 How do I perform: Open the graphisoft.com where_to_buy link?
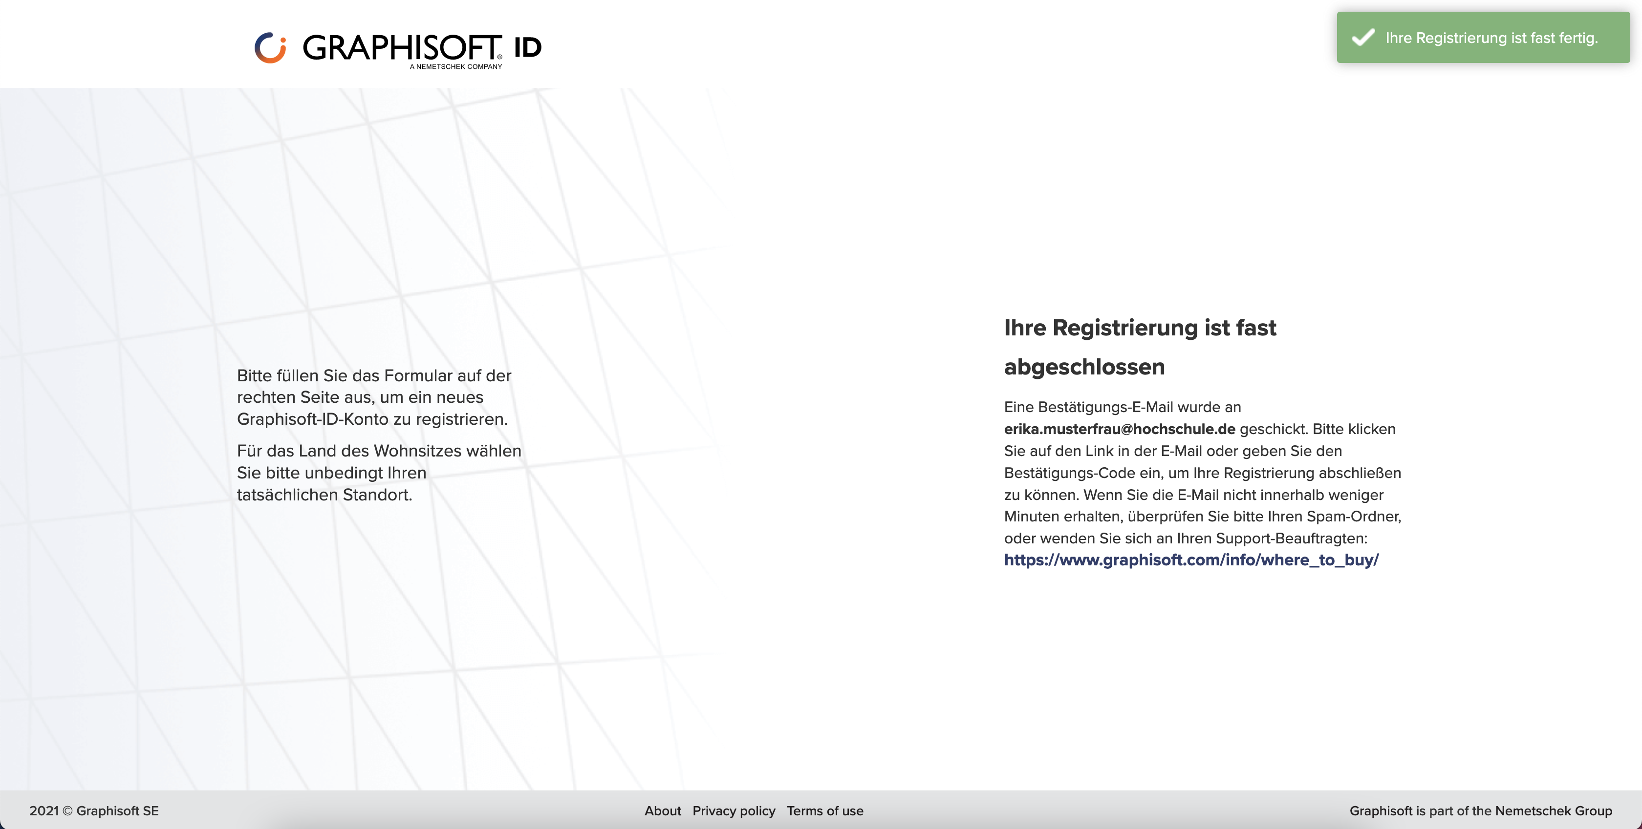(1191, 560)
